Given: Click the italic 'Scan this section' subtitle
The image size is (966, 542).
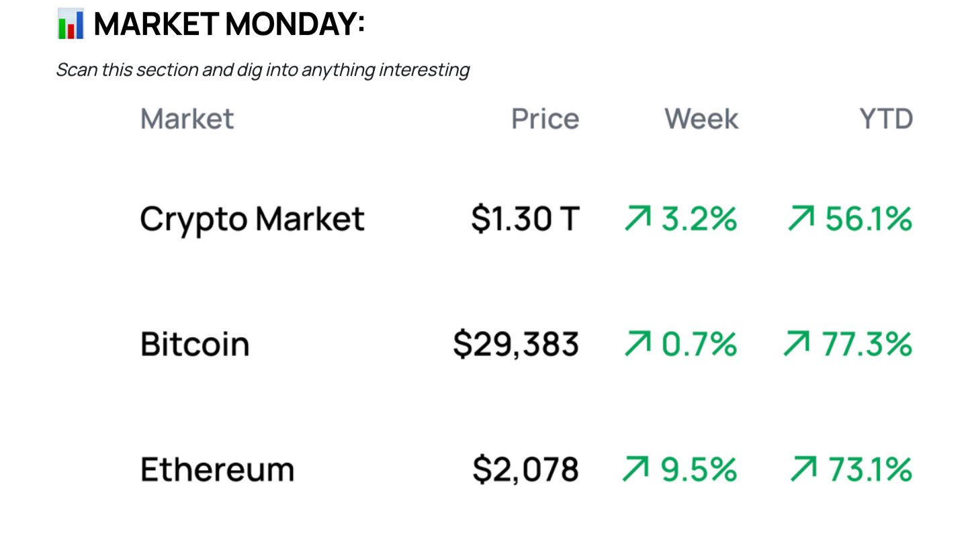Looking at the screenshot, I should (x=263, y=70).
